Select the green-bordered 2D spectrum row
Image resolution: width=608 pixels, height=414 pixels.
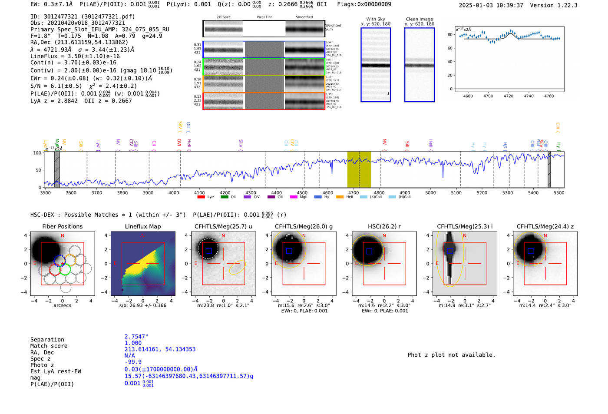tap(264, 67)
